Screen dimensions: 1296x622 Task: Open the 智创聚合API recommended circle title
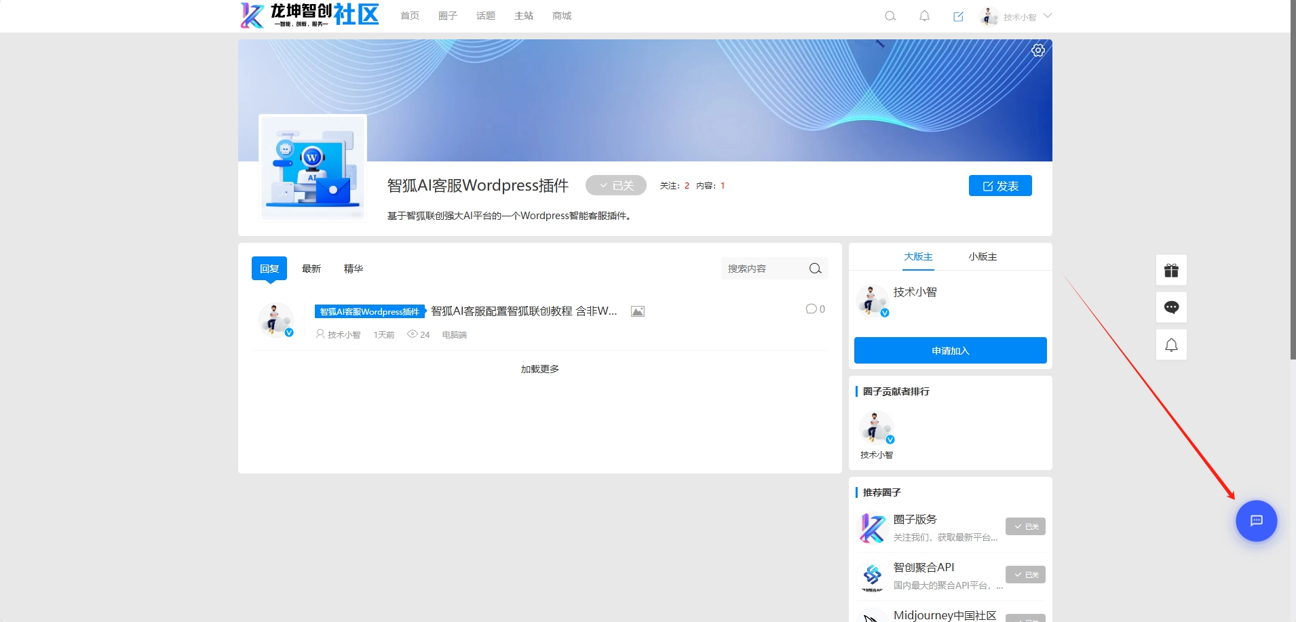(x=923, y=567)
